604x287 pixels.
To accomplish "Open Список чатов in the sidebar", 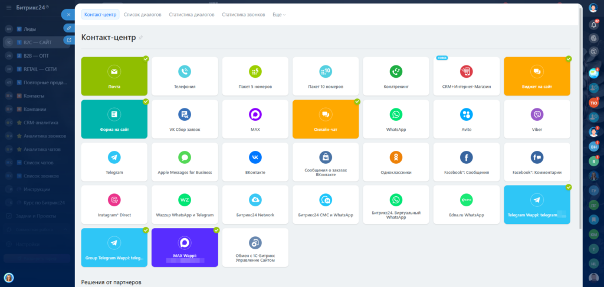I will click(x=37, y=163).
